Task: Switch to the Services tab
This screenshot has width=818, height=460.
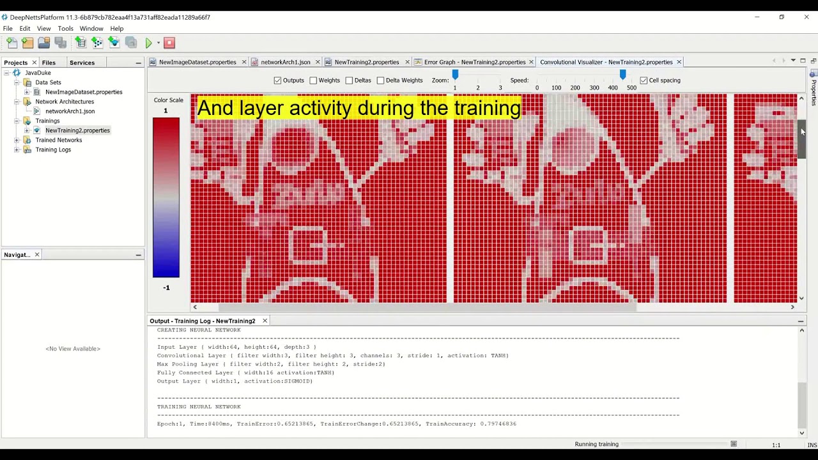Action: pyautogui.click(x=82, y=63)
